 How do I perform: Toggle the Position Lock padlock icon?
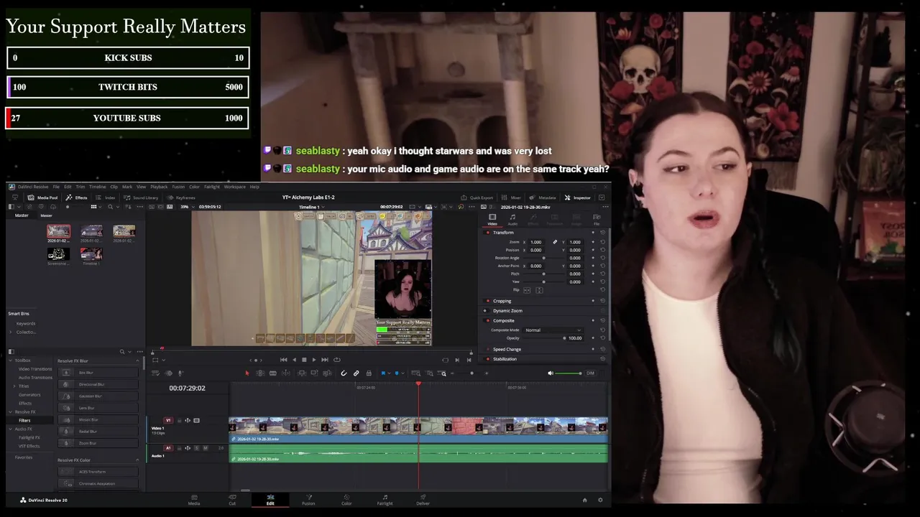[x=369, y=373]
